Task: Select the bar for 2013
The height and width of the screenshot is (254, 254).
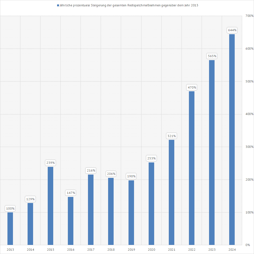Action: [10, 228]
